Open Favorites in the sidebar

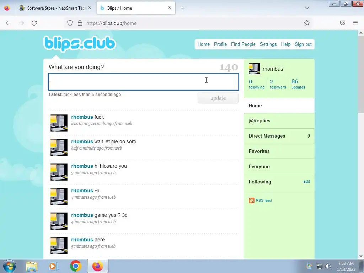[279, 151]
